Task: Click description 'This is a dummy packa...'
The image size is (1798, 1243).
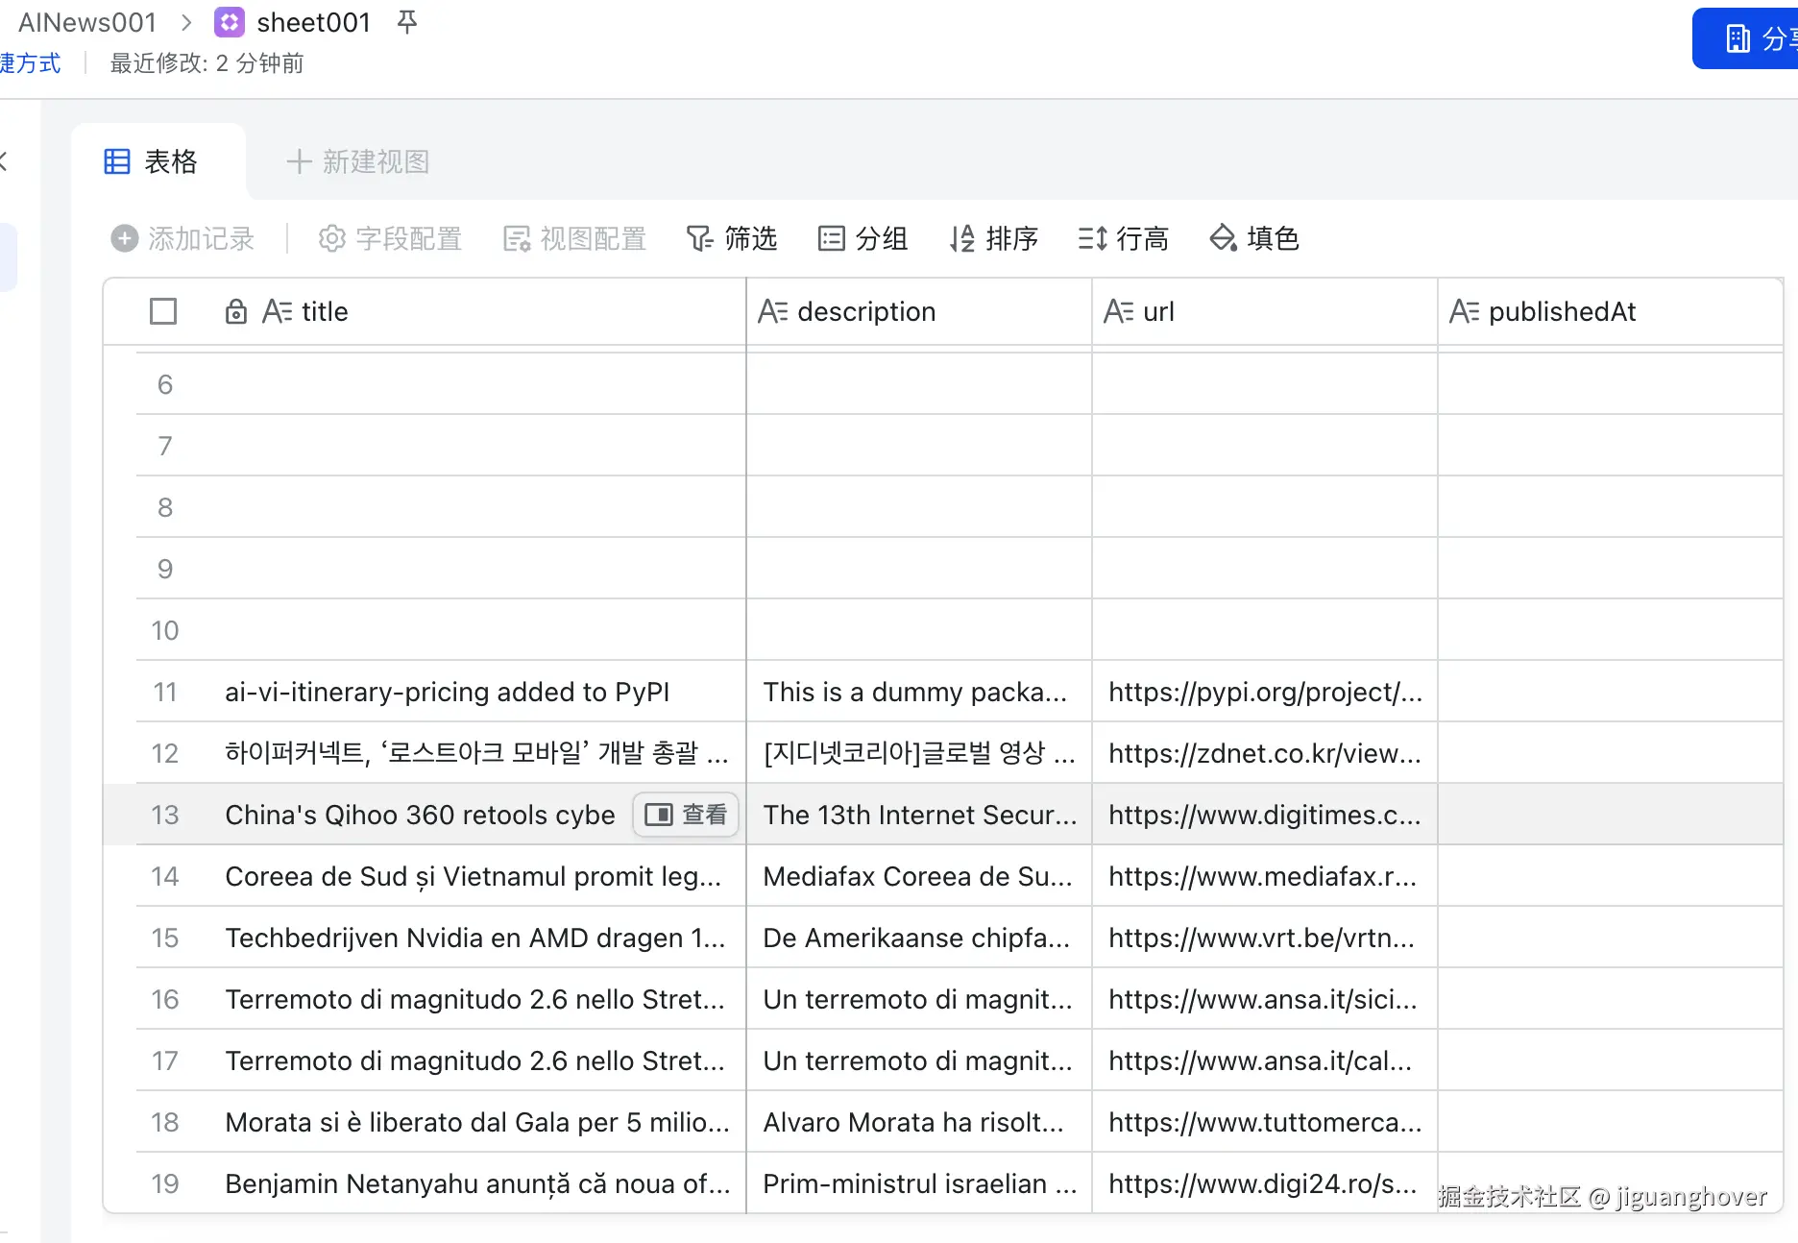Action: [x=919, y=692]
